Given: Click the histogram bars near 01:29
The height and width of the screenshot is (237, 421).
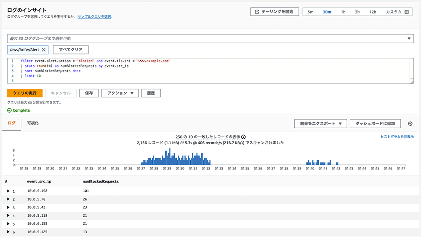Looking at the screenshot, I should pos(167,157).
